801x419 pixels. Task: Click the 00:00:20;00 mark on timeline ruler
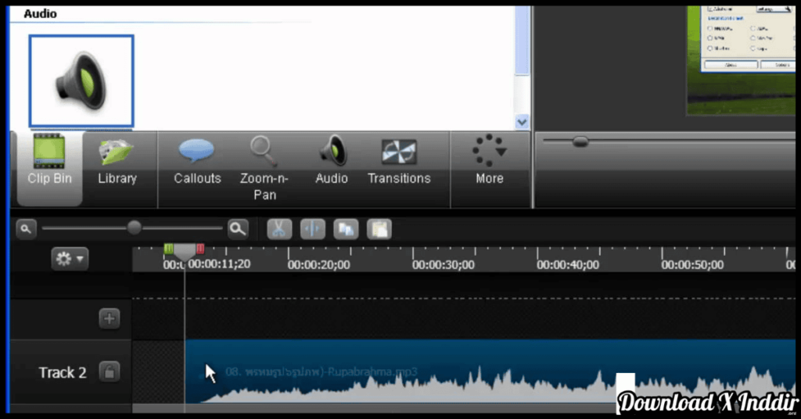point(319,265)
